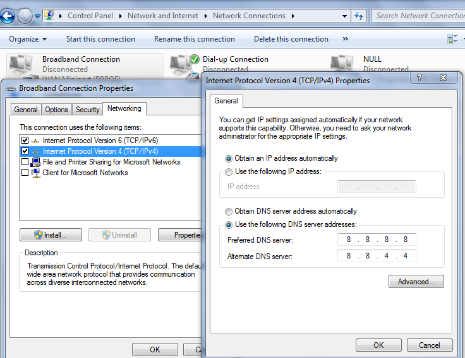Open the Organize menu
This screenshot has height=358, width=465.
(28, 39)
